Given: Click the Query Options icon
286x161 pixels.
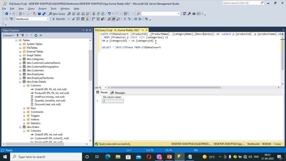Looking at the screenshot, I should point(83,19).
